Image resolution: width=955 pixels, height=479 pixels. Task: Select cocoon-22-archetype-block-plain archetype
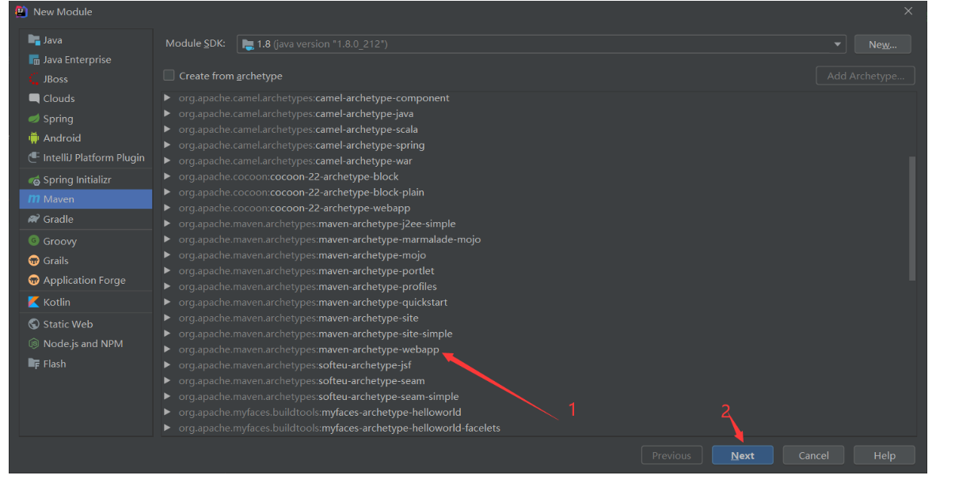(x=301, y=192)
